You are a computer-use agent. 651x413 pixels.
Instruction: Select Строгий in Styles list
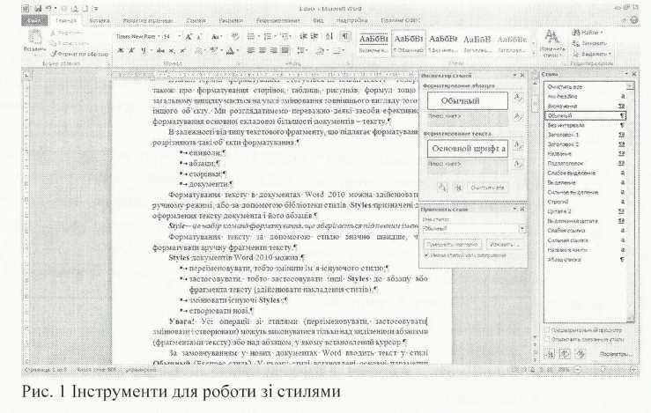point(586,202)
